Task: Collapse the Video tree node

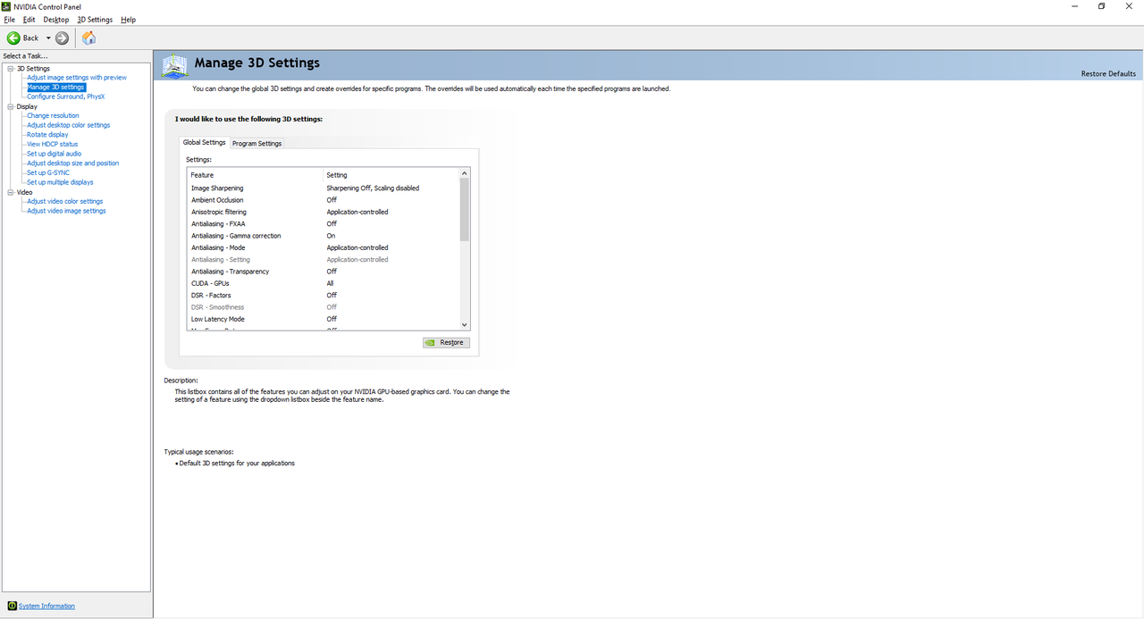Action: tap(11, 192)
